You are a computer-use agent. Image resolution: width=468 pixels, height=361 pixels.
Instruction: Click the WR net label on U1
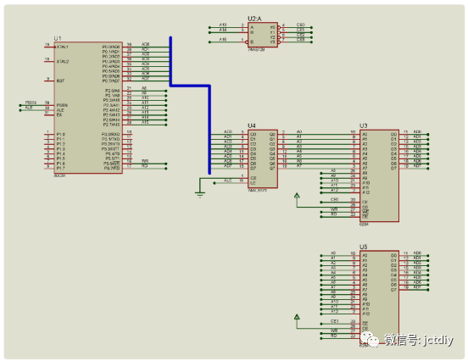[x=145, y=161]
